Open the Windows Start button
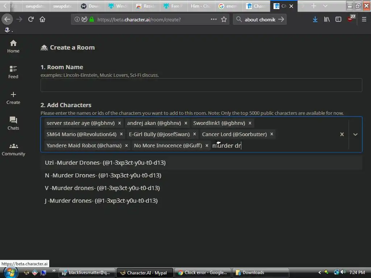 click(11, 272)
